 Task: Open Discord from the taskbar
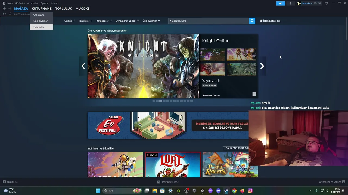218,191
